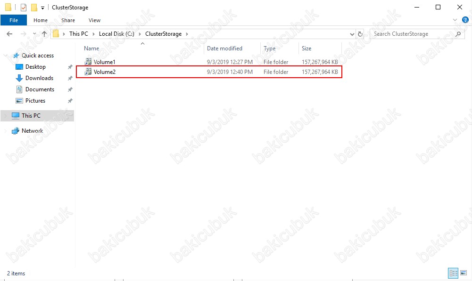472x281 pixels.
Task: Expand the Network tree node
Action: (x=6, y=131)
